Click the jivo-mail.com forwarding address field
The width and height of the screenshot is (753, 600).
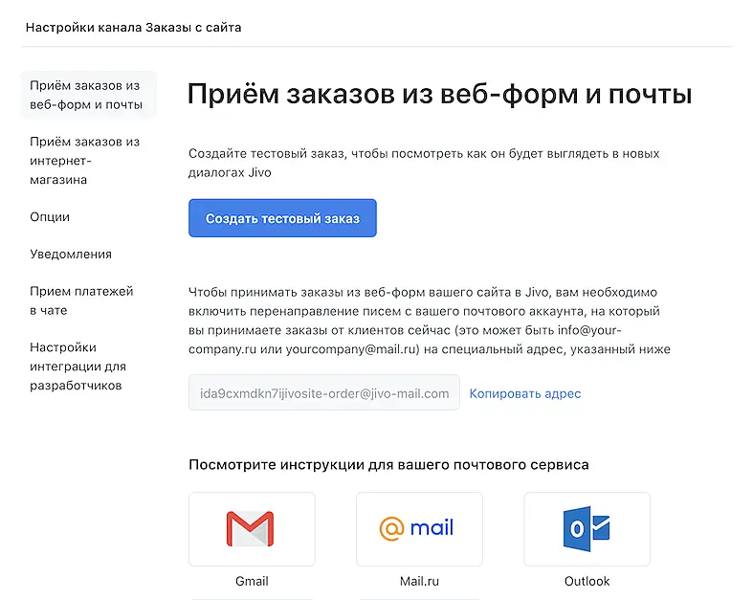tap(323, 393)
